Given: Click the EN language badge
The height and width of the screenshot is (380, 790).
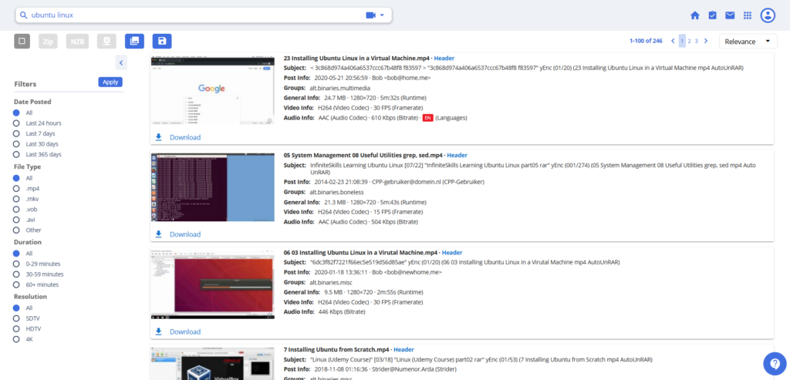Looking at the screenshot, I should (x=427, y=118).
